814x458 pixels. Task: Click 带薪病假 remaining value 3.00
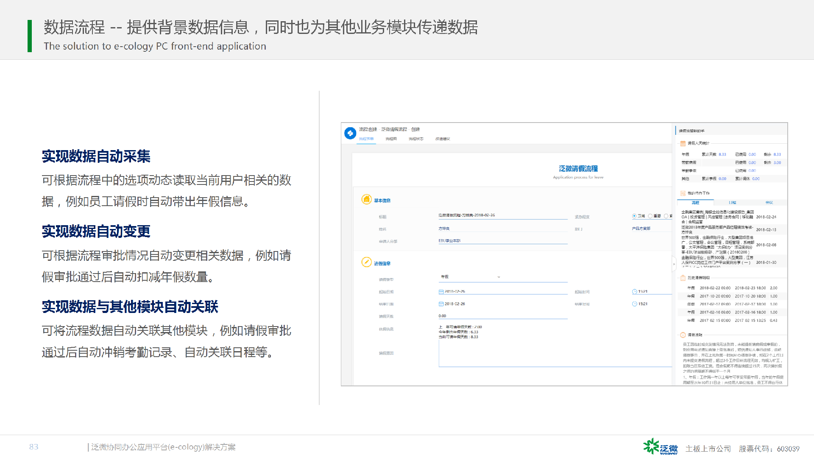pos(777,163)
